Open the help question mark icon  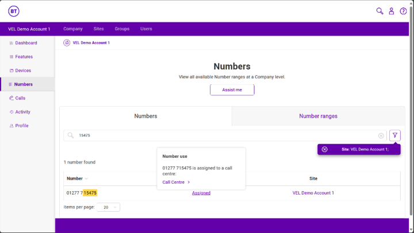[403, 11]
